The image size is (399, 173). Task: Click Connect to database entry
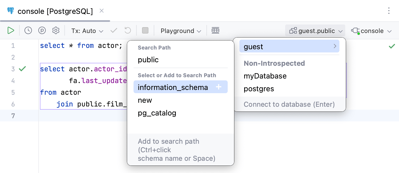pos(289,104)
